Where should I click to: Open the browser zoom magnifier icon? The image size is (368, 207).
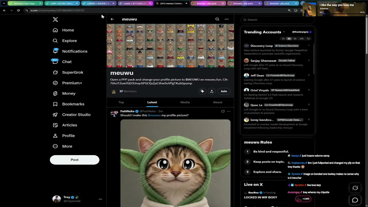click(x=289, y=10)
